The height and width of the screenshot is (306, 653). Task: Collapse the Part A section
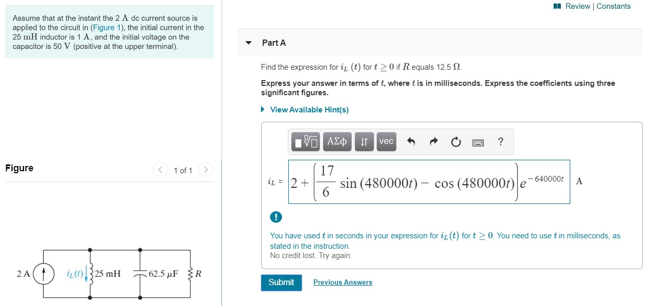[x=249, y=43]
